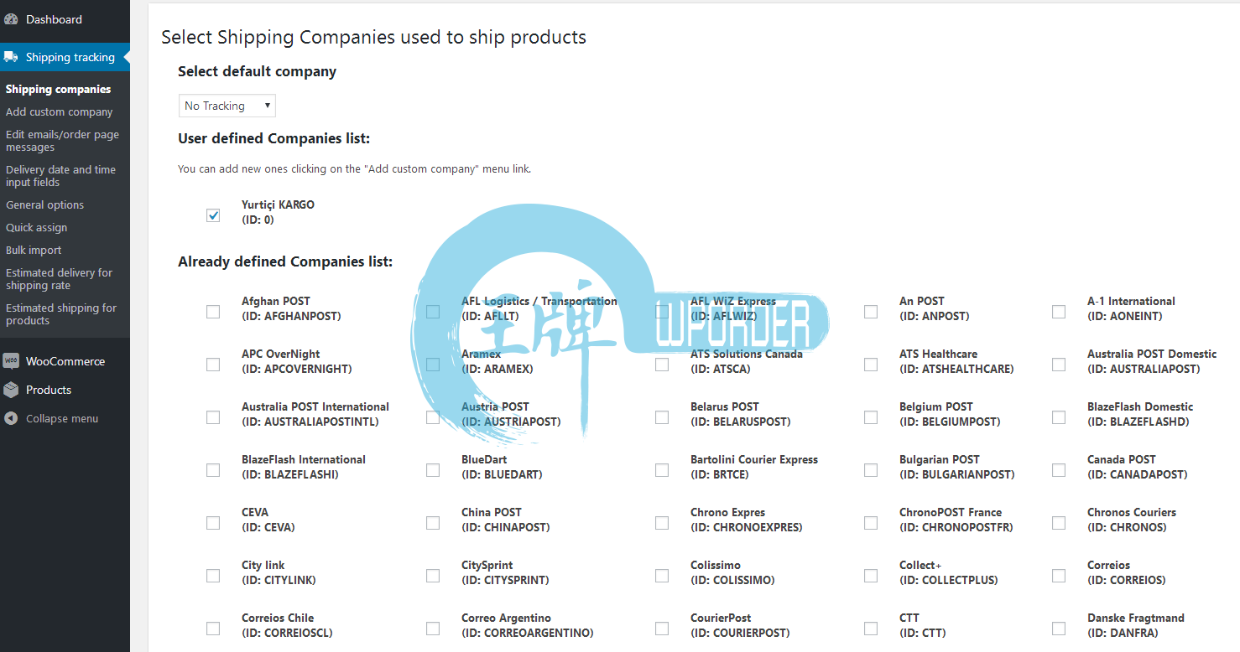This screenshot has height=652, width=1240.
Task: Go to General options submenu
Action: click(45, 204)
